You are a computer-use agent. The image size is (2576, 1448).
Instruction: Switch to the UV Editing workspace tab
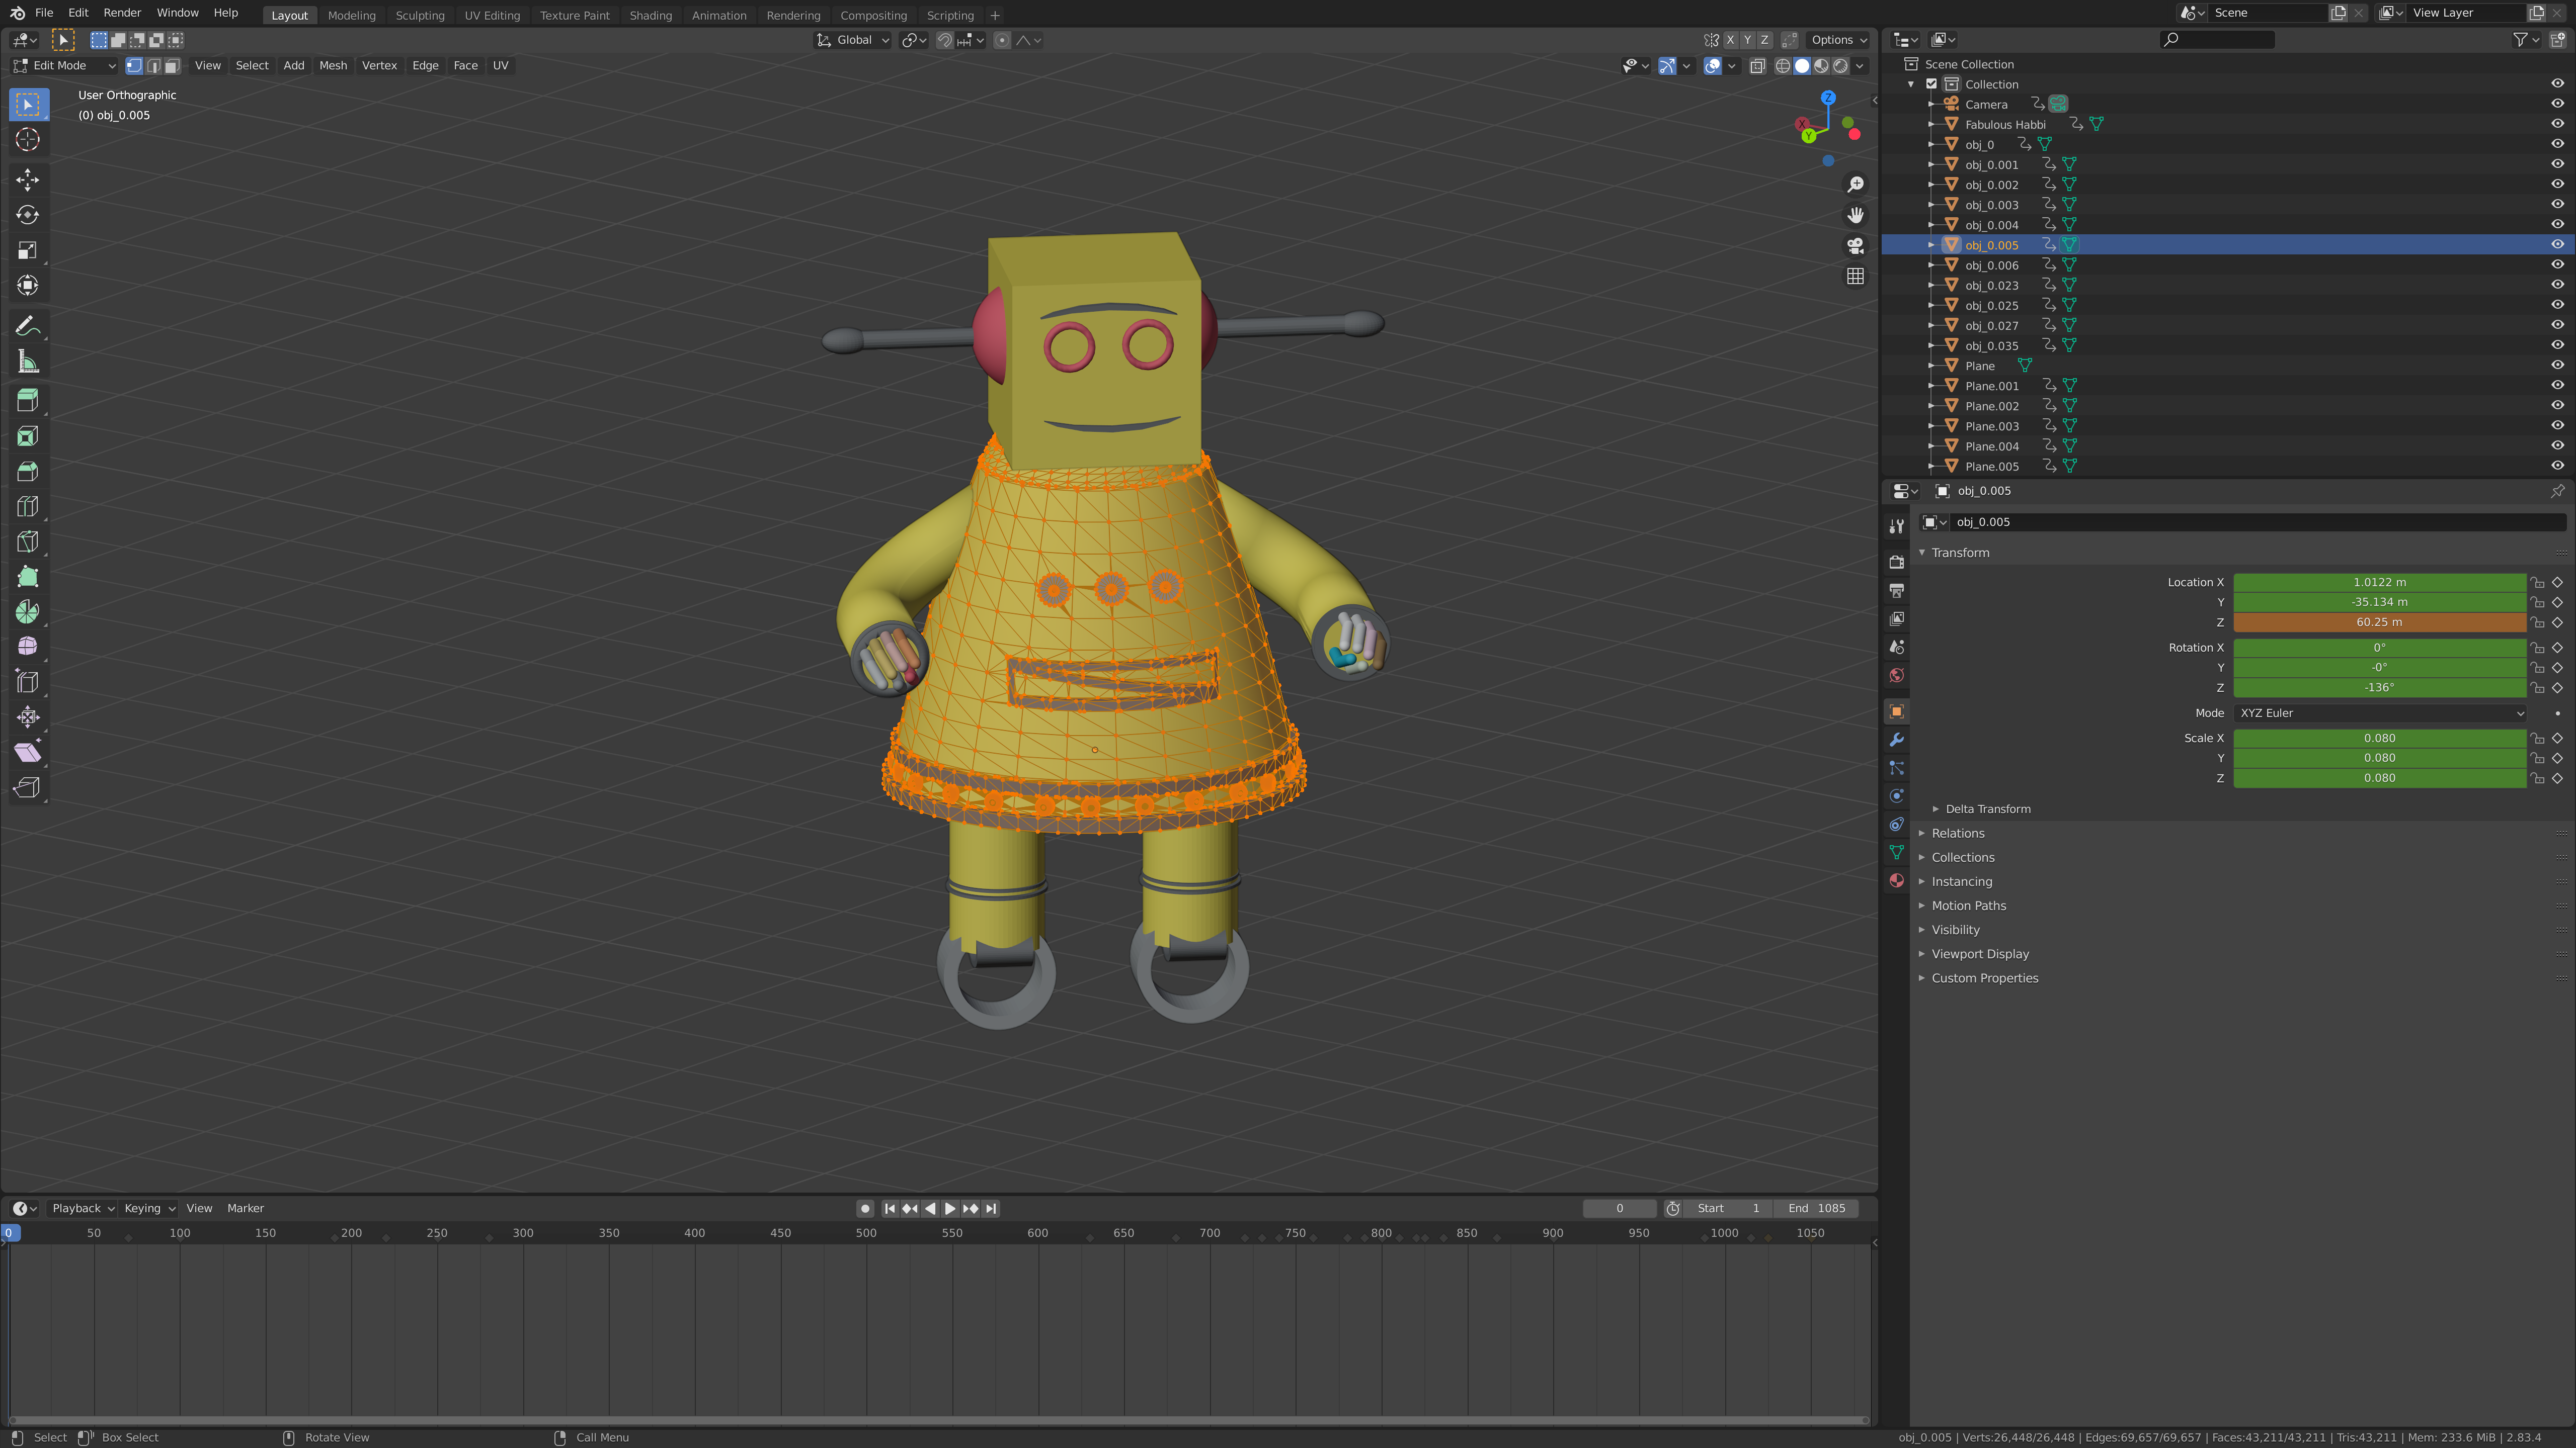point(492,15)
